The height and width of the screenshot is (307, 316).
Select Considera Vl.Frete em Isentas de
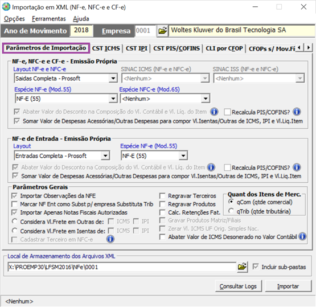[14, 230]
